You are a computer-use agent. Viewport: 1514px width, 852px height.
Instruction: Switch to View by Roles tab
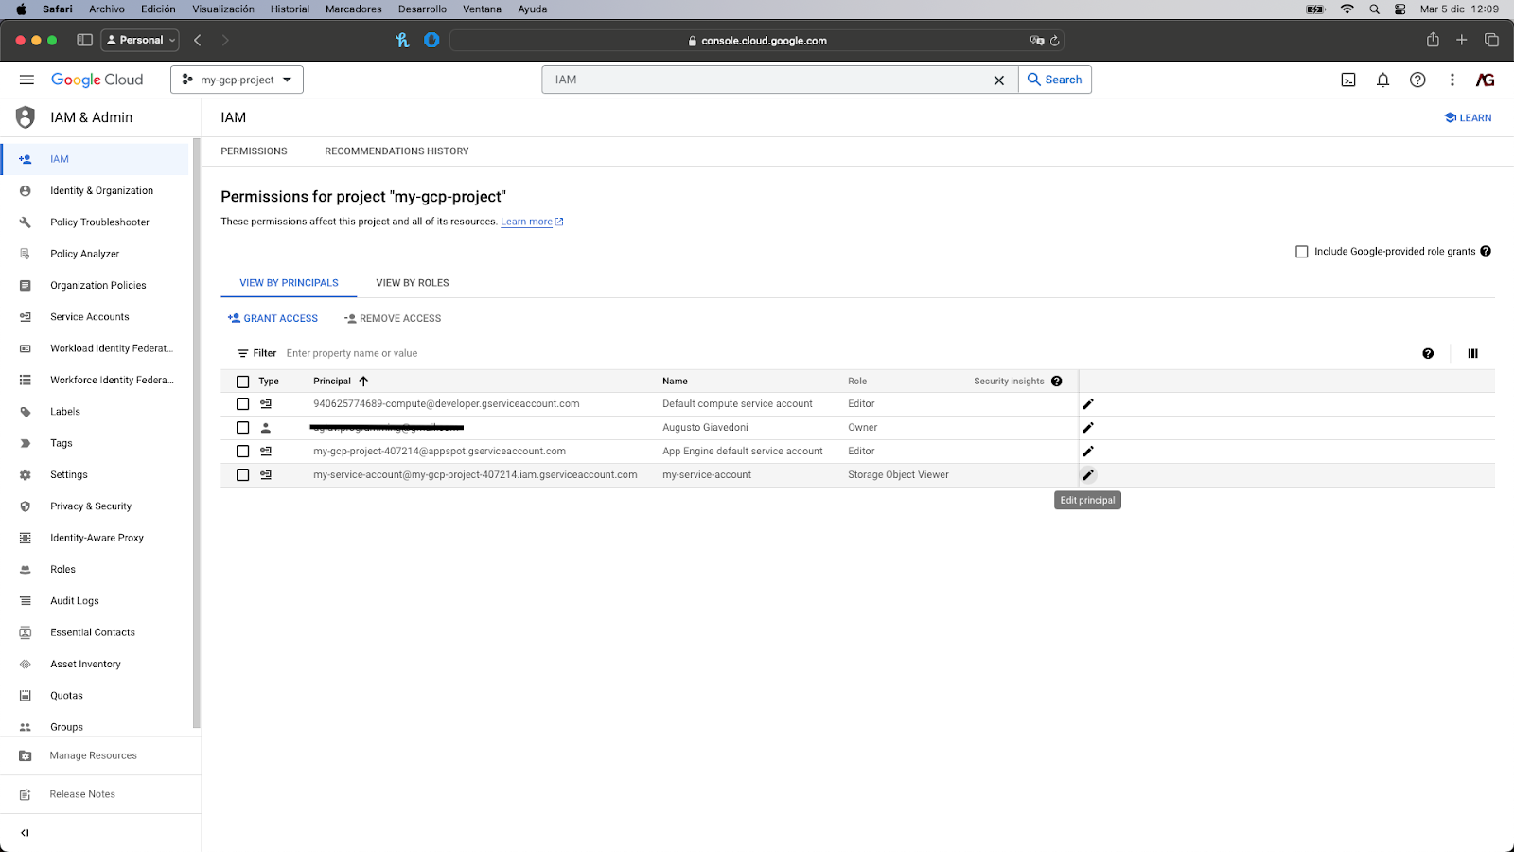pos(413,283)
